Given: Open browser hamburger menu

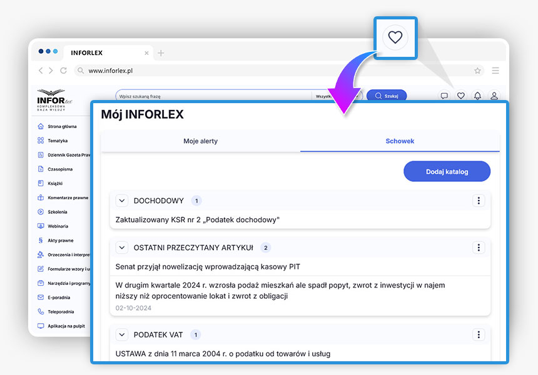Looking at the screenshot, I should pos(495,71).
